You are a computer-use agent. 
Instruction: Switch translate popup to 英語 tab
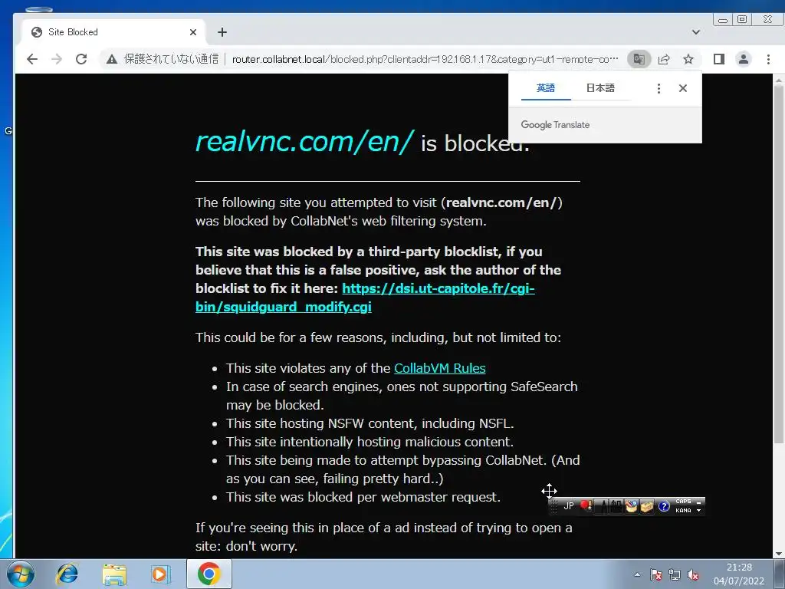546,88
